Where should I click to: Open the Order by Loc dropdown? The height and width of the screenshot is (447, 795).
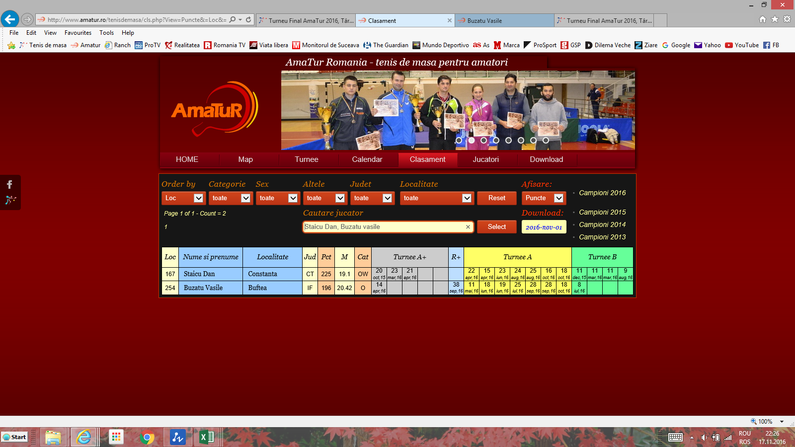coord(183,198)
